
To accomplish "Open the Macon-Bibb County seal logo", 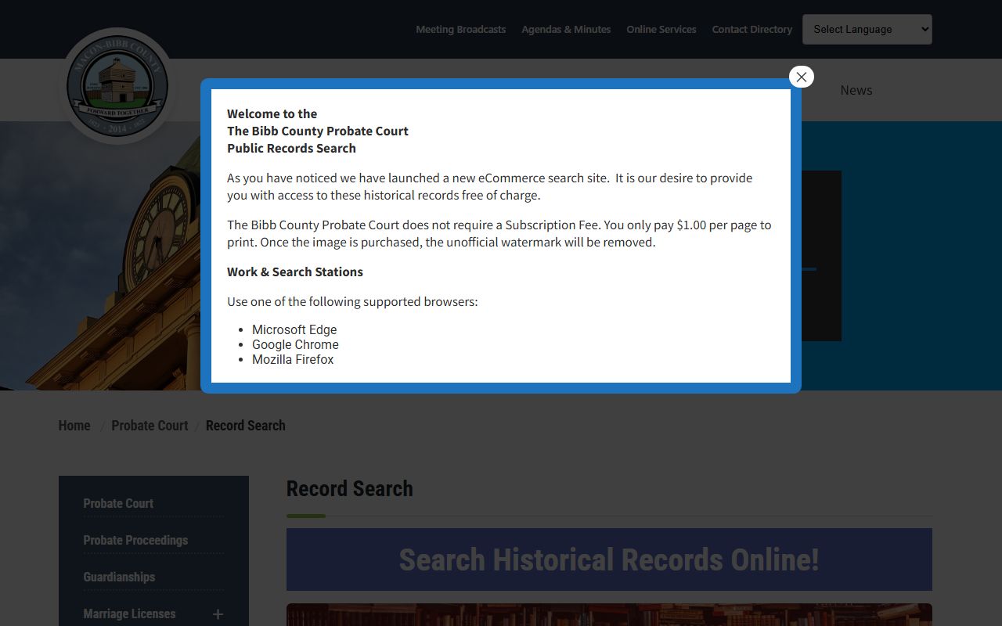I will (x=117, y=87).
